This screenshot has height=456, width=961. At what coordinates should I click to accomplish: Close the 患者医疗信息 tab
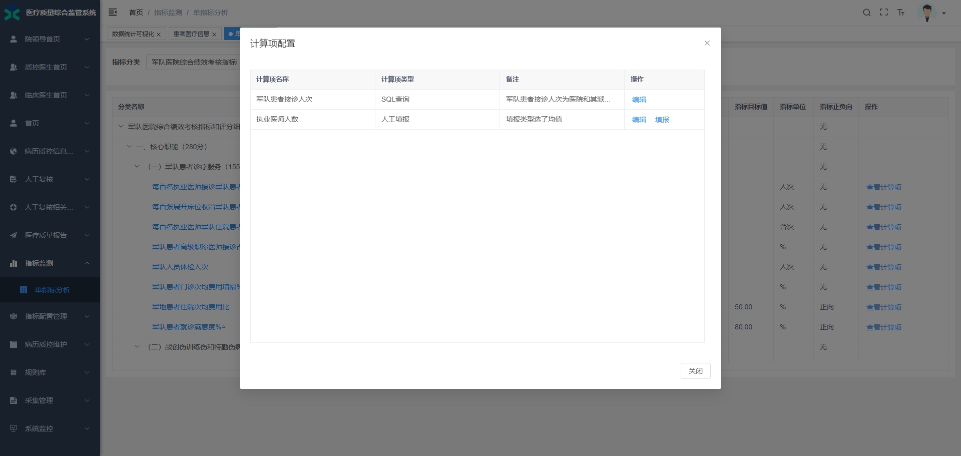click(214, 35)
